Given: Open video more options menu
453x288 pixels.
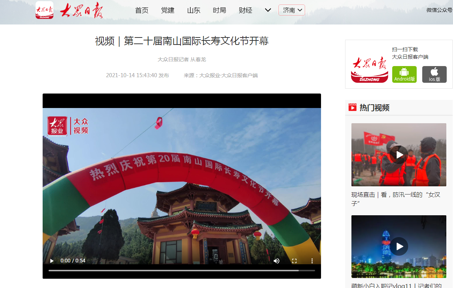Looking at the screenshot, I should pyautogui.click(x=312, y=261).
